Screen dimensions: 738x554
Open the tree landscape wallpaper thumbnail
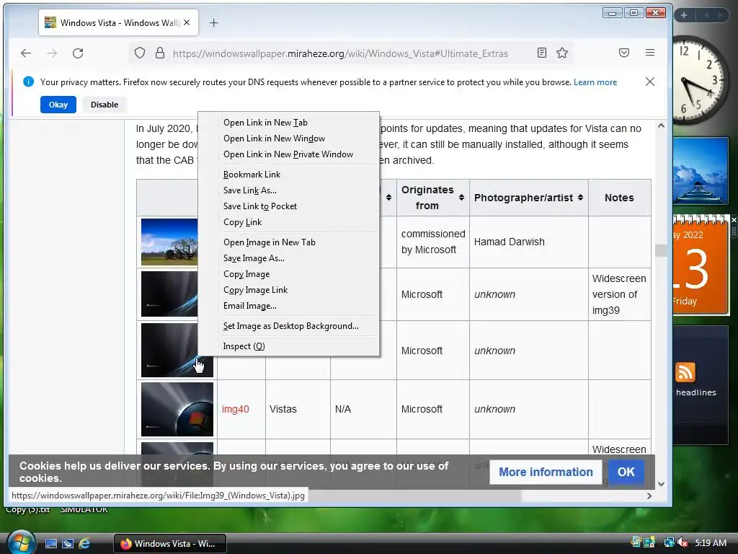coord(169,242)
